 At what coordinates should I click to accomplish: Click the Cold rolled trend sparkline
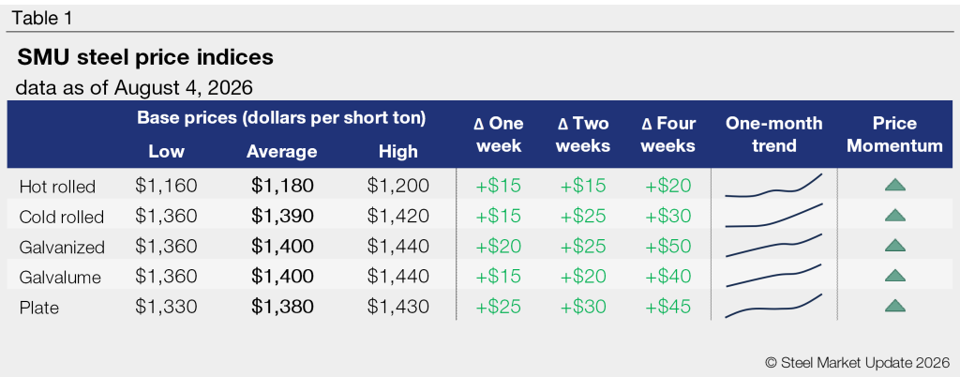point(773,216)
